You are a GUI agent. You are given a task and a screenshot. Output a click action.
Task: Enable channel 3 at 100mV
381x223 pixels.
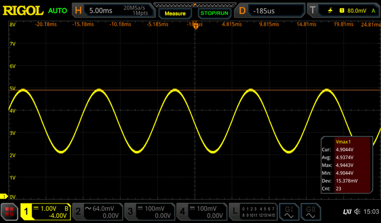coord(149,212)
